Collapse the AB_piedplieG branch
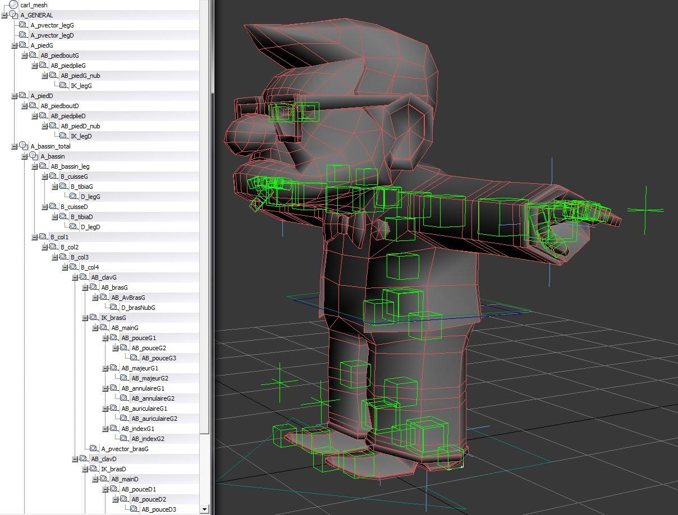The image size is (678, 515). tap(35, 66)
